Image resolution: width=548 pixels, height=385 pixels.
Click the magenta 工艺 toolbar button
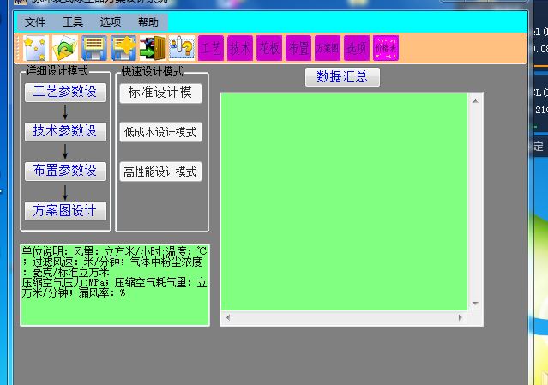tap(211, 48)
